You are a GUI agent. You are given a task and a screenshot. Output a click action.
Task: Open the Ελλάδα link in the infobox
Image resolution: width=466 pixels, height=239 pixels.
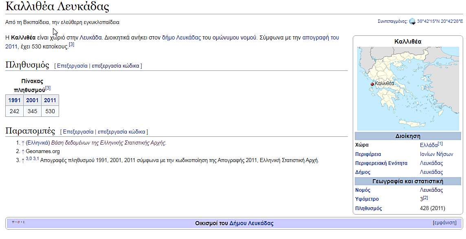429,145
